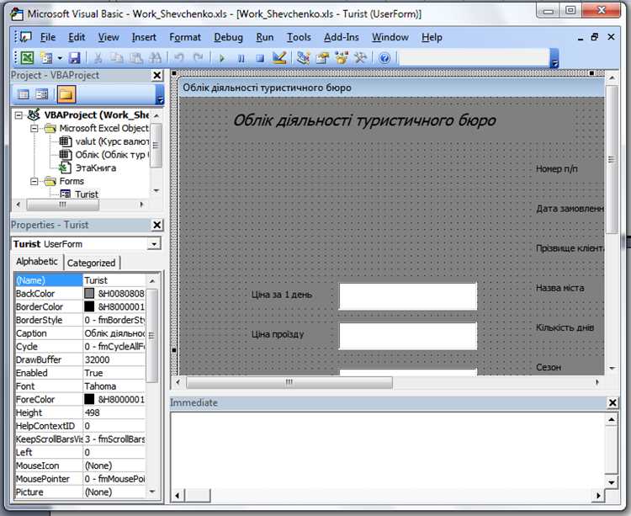The height and width of the screenshot is (516, 631).
Task: Click the Break pause icon in the toolbar
Action: click(241, 59)
